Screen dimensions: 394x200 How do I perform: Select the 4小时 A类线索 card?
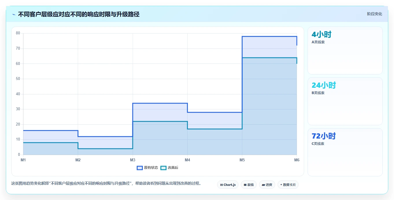point(345,51)
